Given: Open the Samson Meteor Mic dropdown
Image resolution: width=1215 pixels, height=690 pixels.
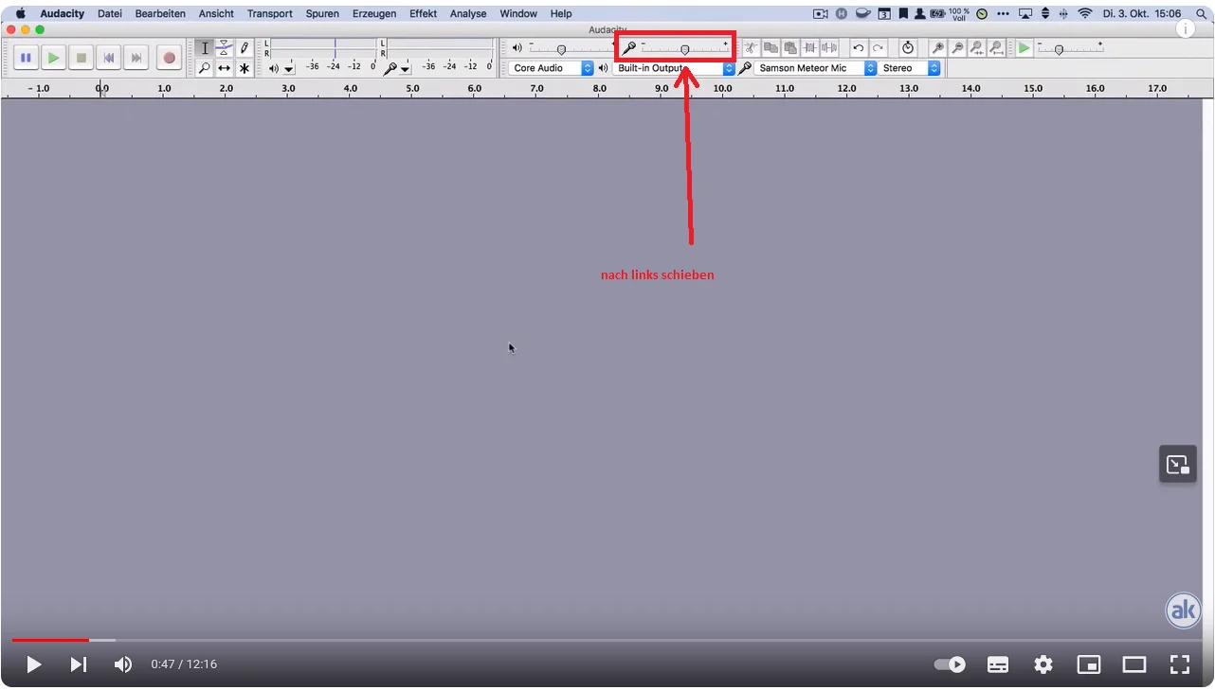Looking at the screenshot, I should [x=815, y=68].
